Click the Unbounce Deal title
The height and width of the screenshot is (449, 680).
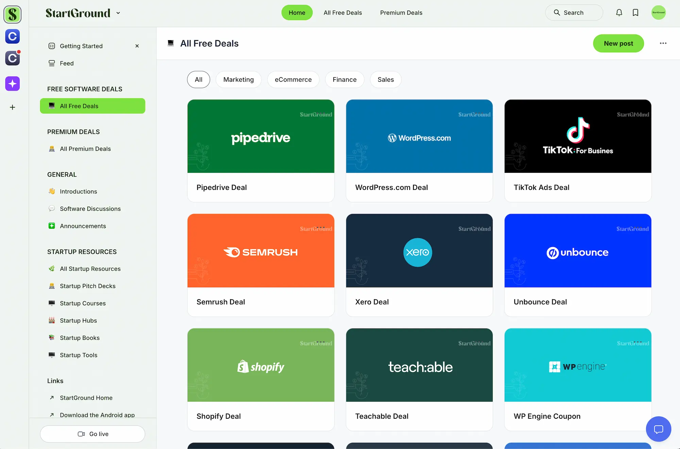(x=540, y=302)
